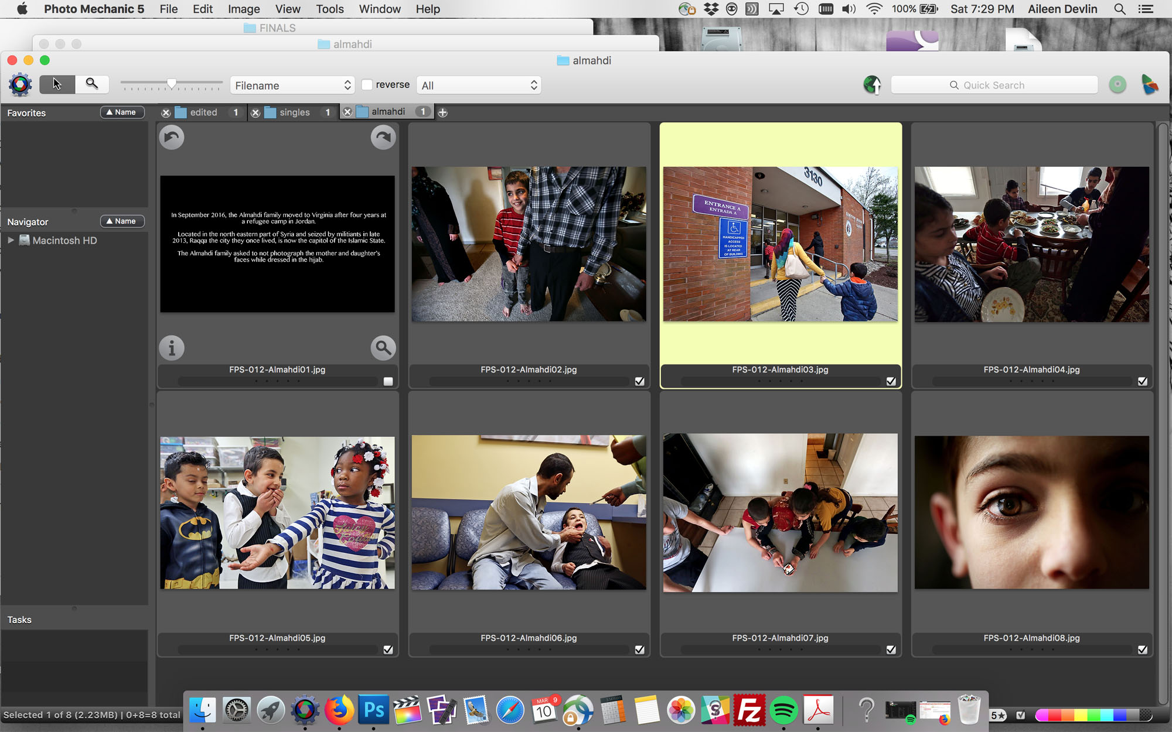Viewport: 1172px width, 732px height.
Task: Open info for the FPS-012-Almahdi01 image
Action: click(x=172, y=348)
